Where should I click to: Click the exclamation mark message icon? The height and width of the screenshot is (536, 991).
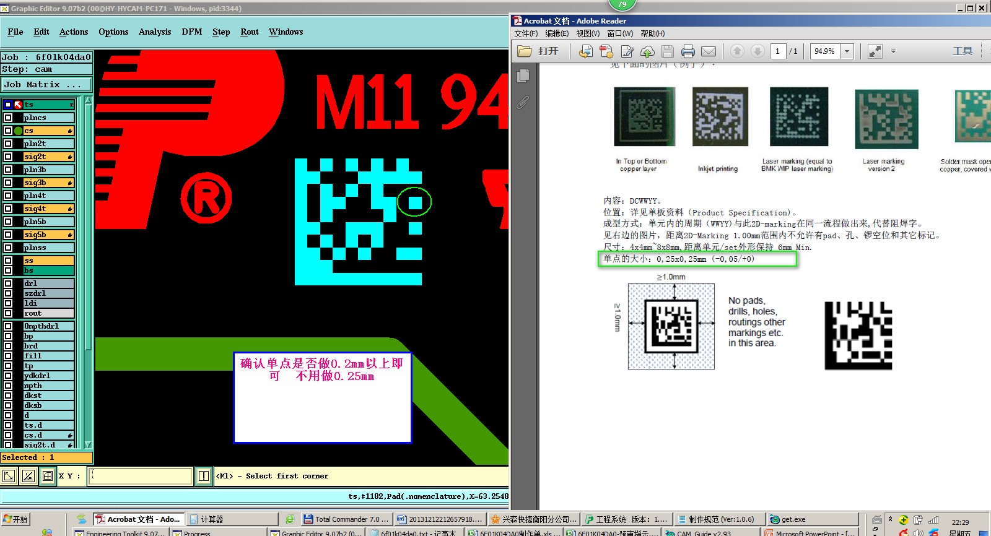coord(204,476)
